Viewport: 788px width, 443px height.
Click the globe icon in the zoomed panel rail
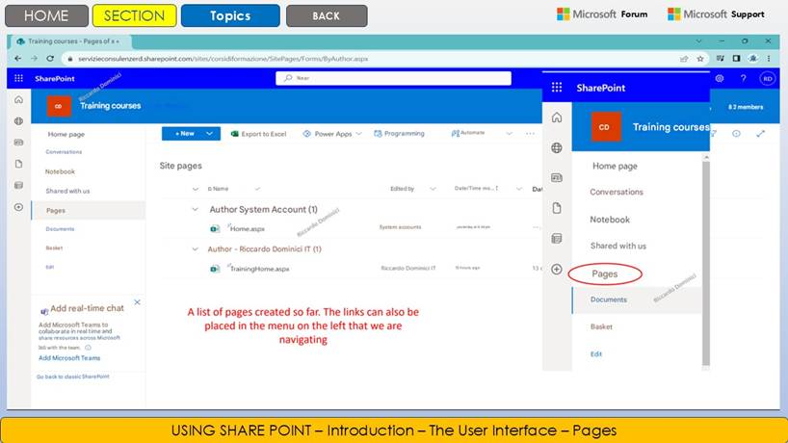click(x=557, y=147)
